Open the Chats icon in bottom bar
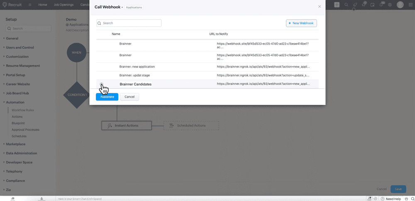 (12, 199)
